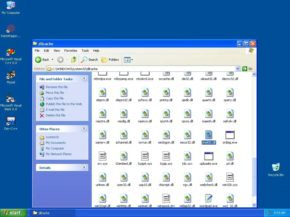The image size is (290, 217).
Task: Click the vertical scrollbar thumb
Action: point(254,177)
